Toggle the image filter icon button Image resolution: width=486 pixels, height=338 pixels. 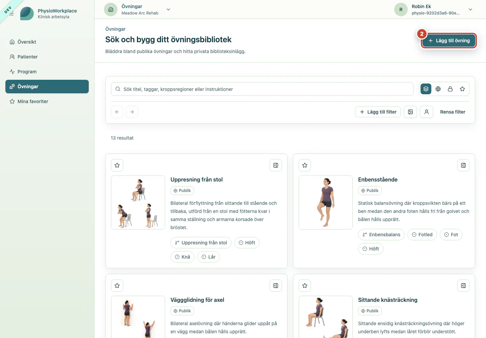coord(410,112)
